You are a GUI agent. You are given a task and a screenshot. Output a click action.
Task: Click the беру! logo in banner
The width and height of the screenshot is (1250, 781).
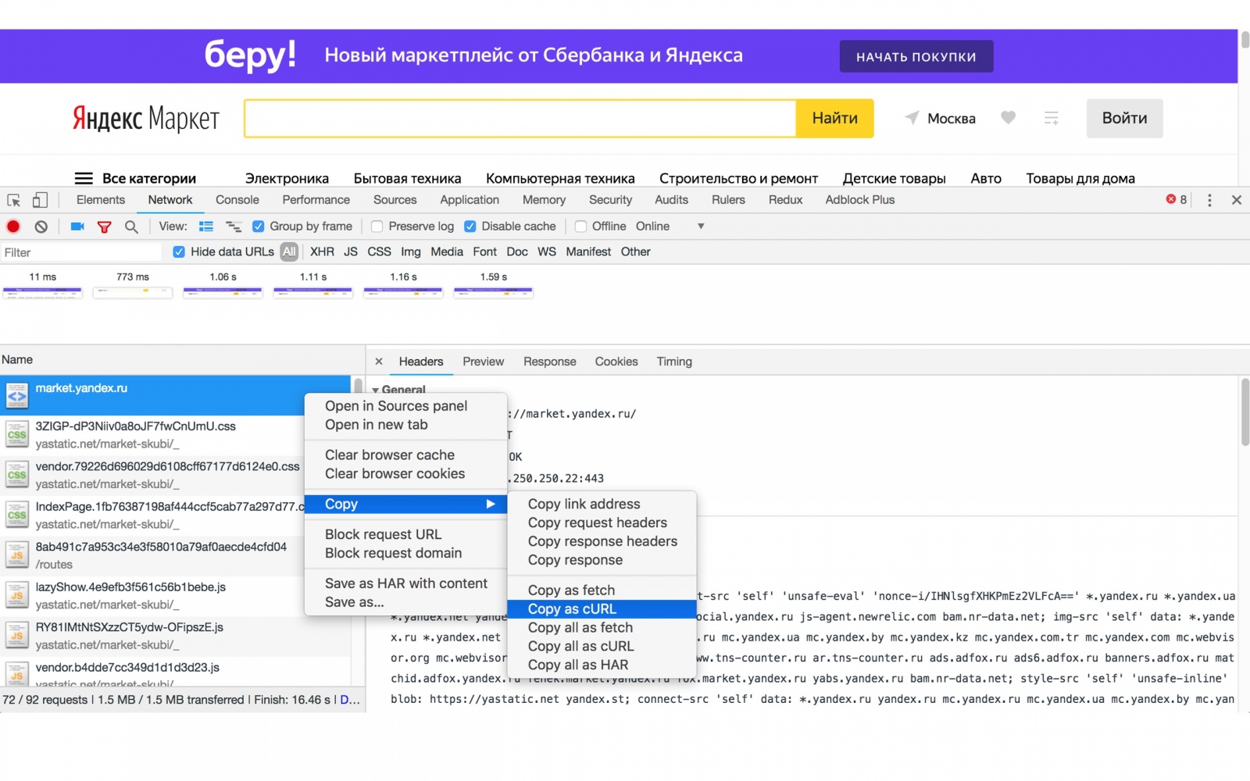[x=250, y=55]
